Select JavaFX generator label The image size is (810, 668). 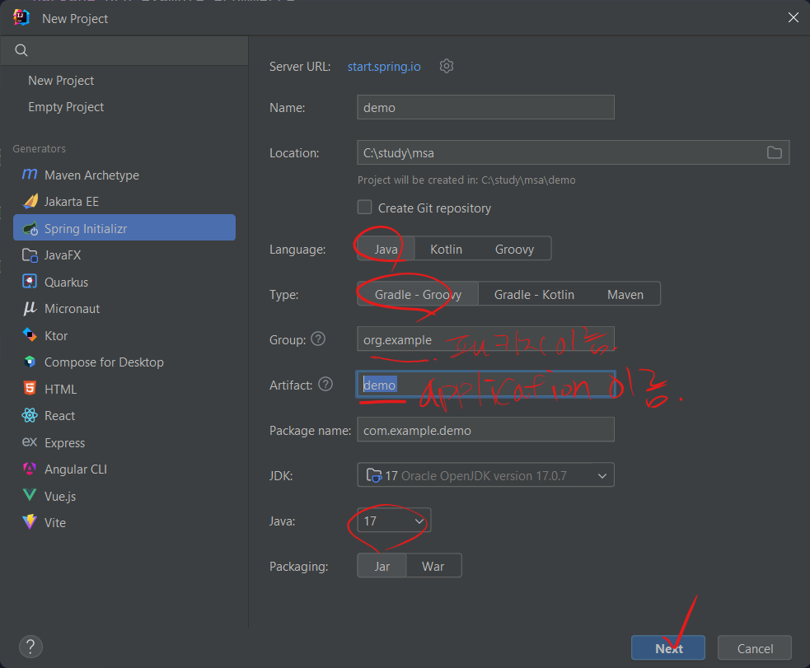pyautogui.click(x=63, y=255)
